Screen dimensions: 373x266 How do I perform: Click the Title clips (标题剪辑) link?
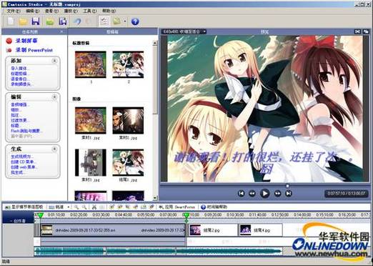pyautogui.click(x=20, y=74)
